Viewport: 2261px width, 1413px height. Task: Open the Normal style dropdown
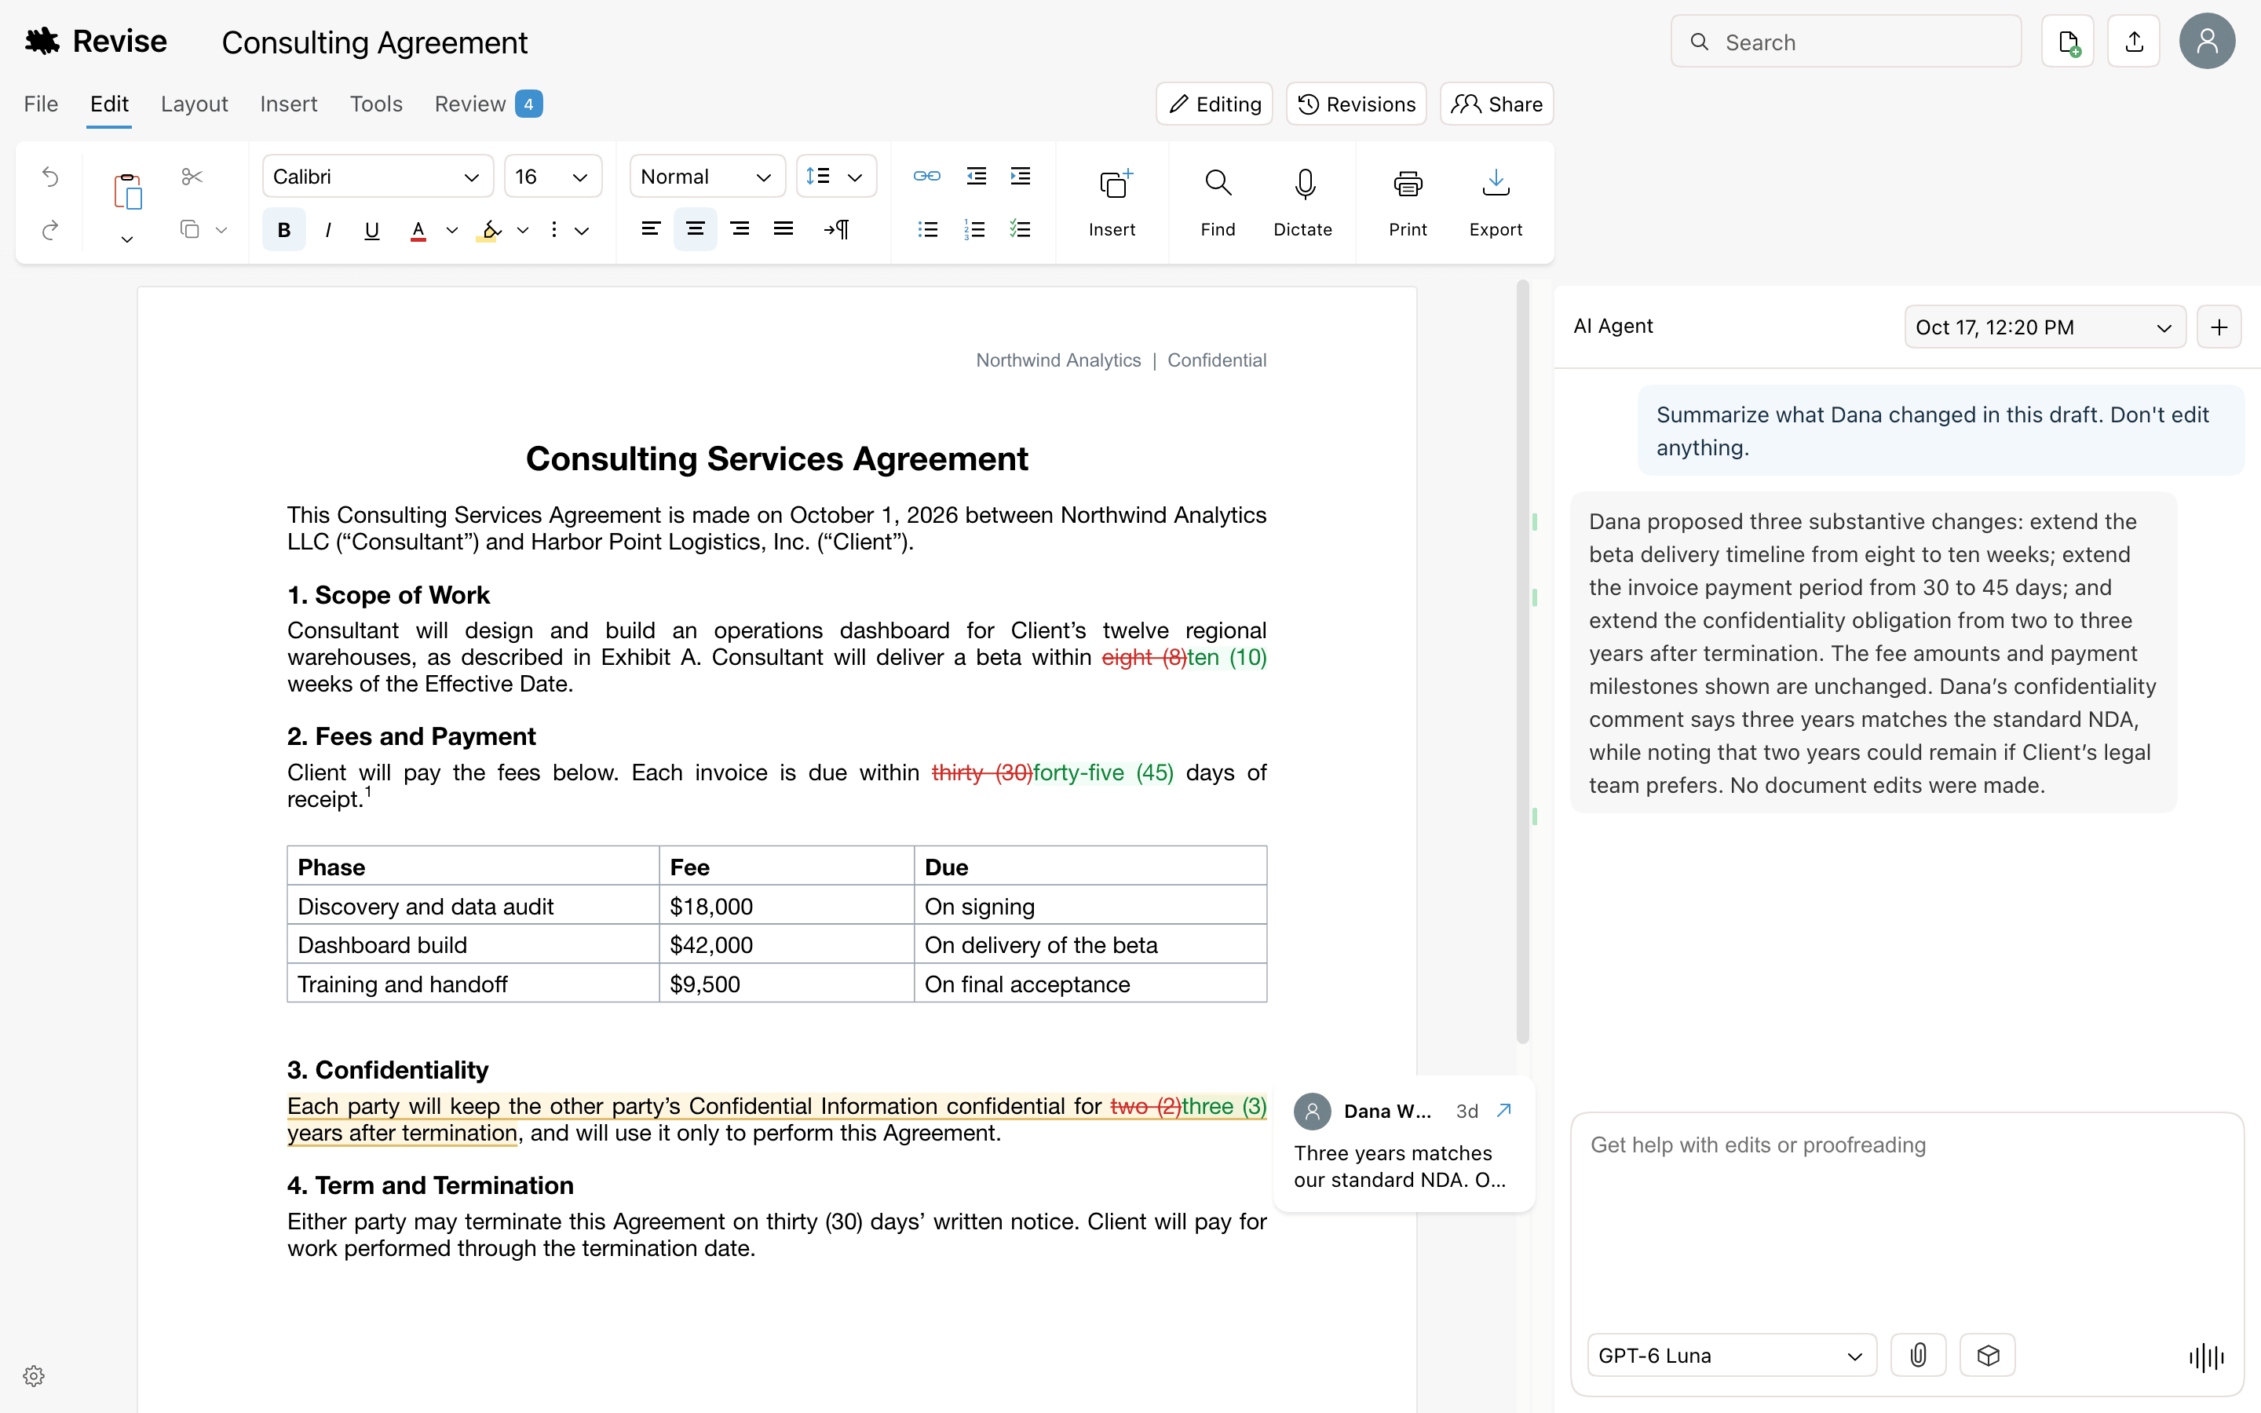pyautogui.click(x=707, y=177)
